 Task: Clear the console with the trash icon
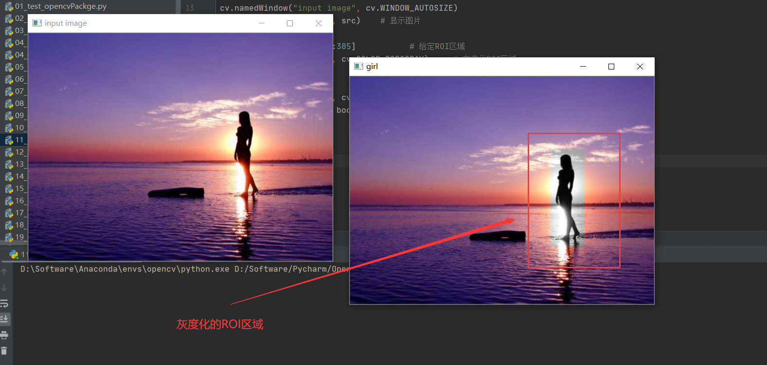4,350
